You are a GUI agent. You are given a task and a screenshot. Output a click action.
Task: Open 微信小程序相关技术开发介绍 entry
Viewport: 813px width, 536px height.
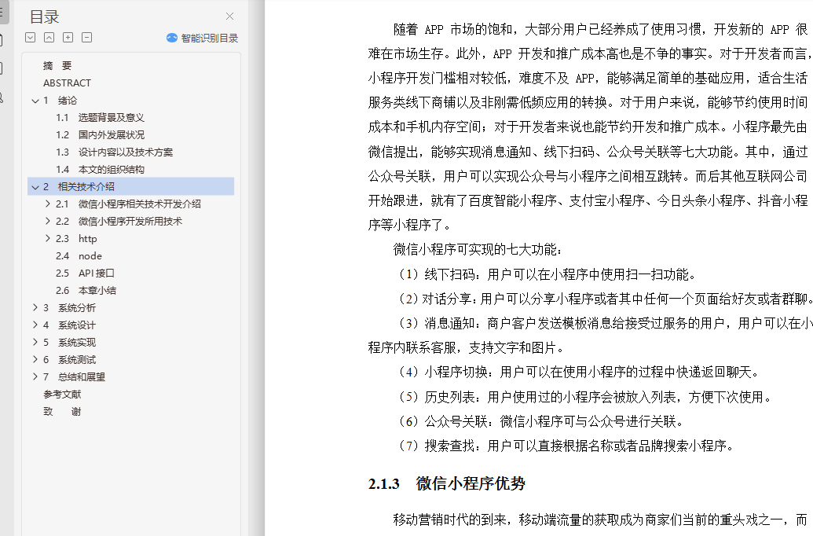pos(140,204)
